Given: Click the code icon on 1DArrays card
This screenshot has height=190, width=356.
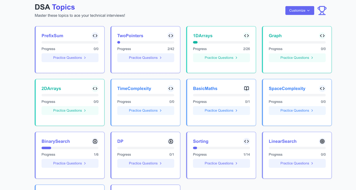Looking at the screenshot, I should 247,36.
